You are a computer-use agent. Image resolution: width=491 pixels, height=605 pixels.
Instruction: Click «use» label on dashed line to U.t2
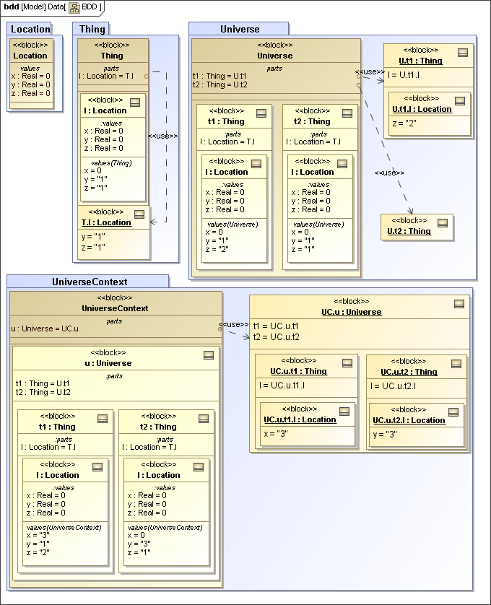389,173
